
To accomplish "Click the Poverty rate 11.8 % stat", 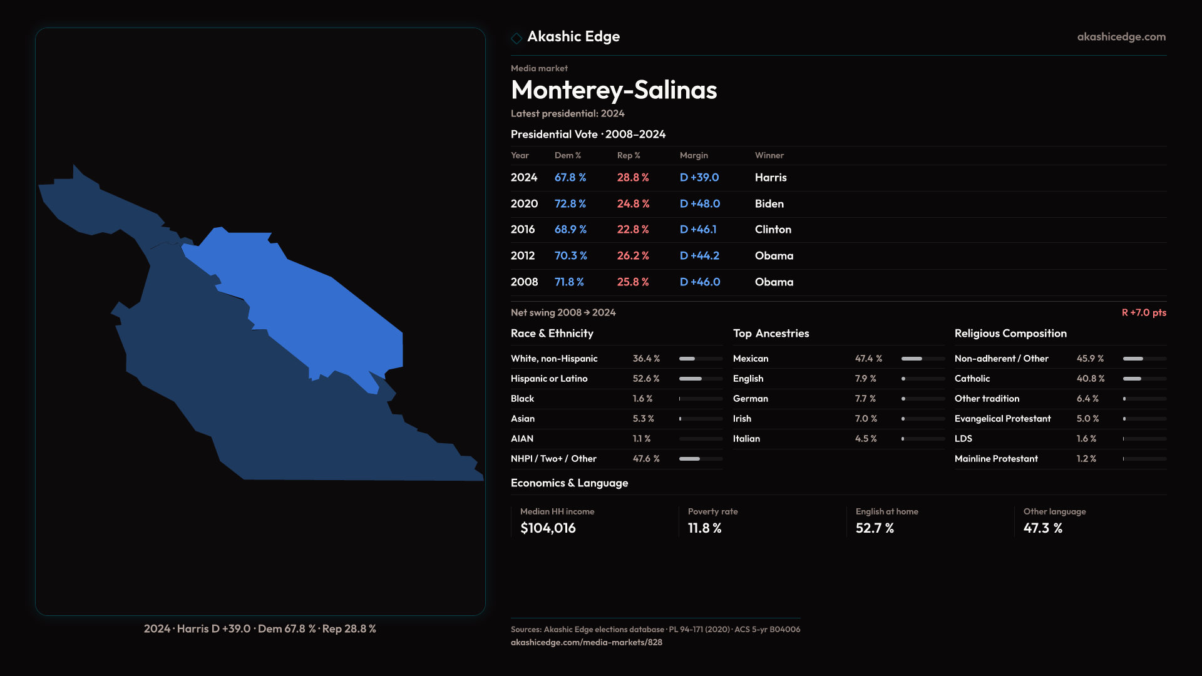I will pyautogui.click(x=704, y=528).
